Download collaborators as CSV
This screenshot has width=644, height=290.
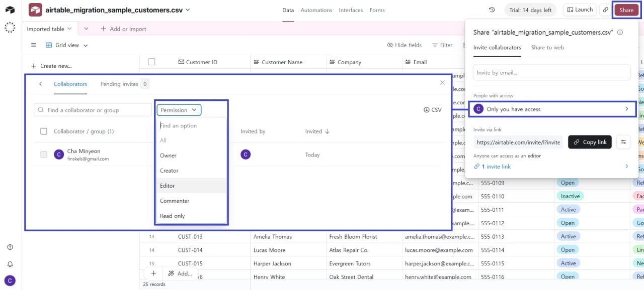coord(433,110)
